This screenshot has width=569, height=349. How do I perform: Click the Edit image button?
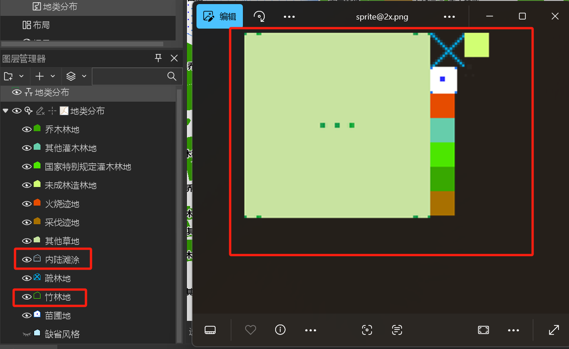(x=220, y=17)
